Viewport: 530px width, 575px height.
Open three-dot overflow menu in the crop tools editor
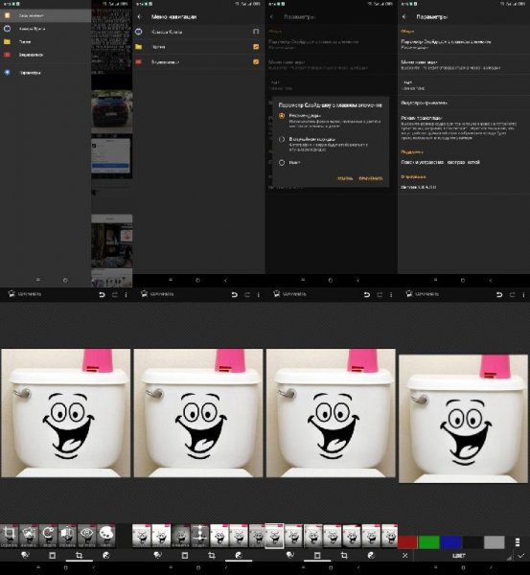pos(126,294)
